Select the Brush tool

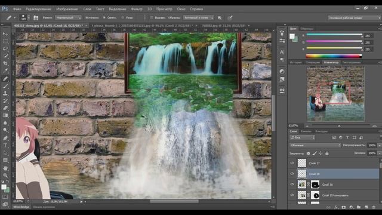pyautogui.click(x=5, y=86)
